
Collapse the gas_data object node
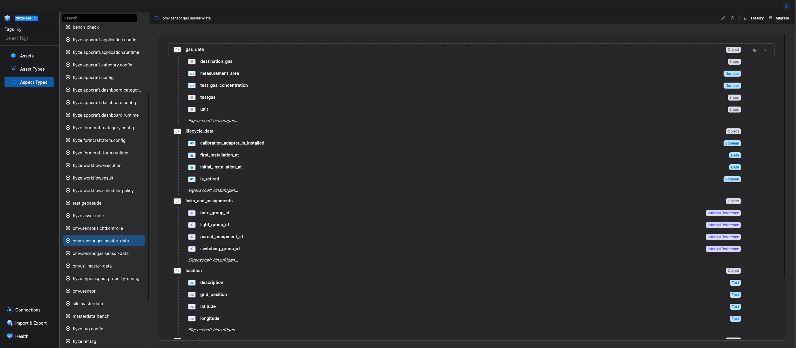pos(177,50)
